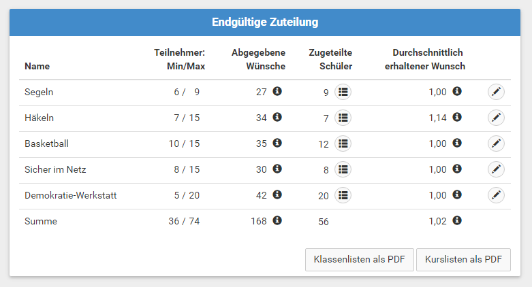
Task: Edit the Segeln course with pencil icon
Action: pyautogui.click(x=496, y=92)
